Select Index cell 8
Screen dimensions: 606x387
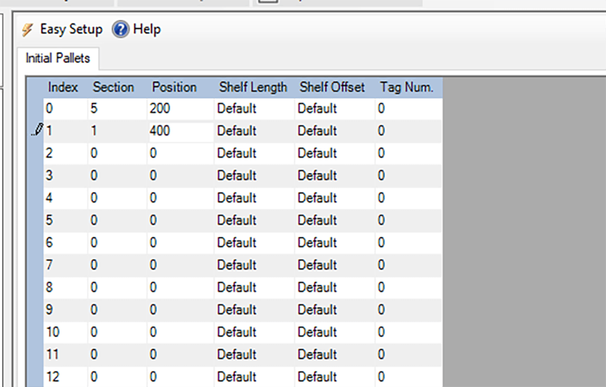(x=66, y=288)
